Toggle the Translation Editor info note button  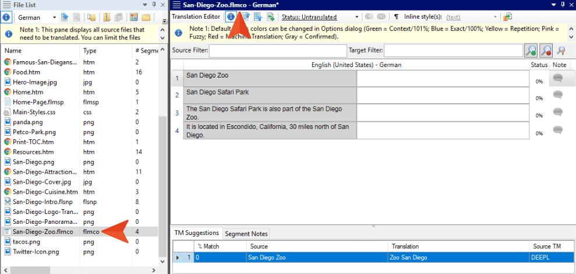pyautogui.click(x=231, y=17)
